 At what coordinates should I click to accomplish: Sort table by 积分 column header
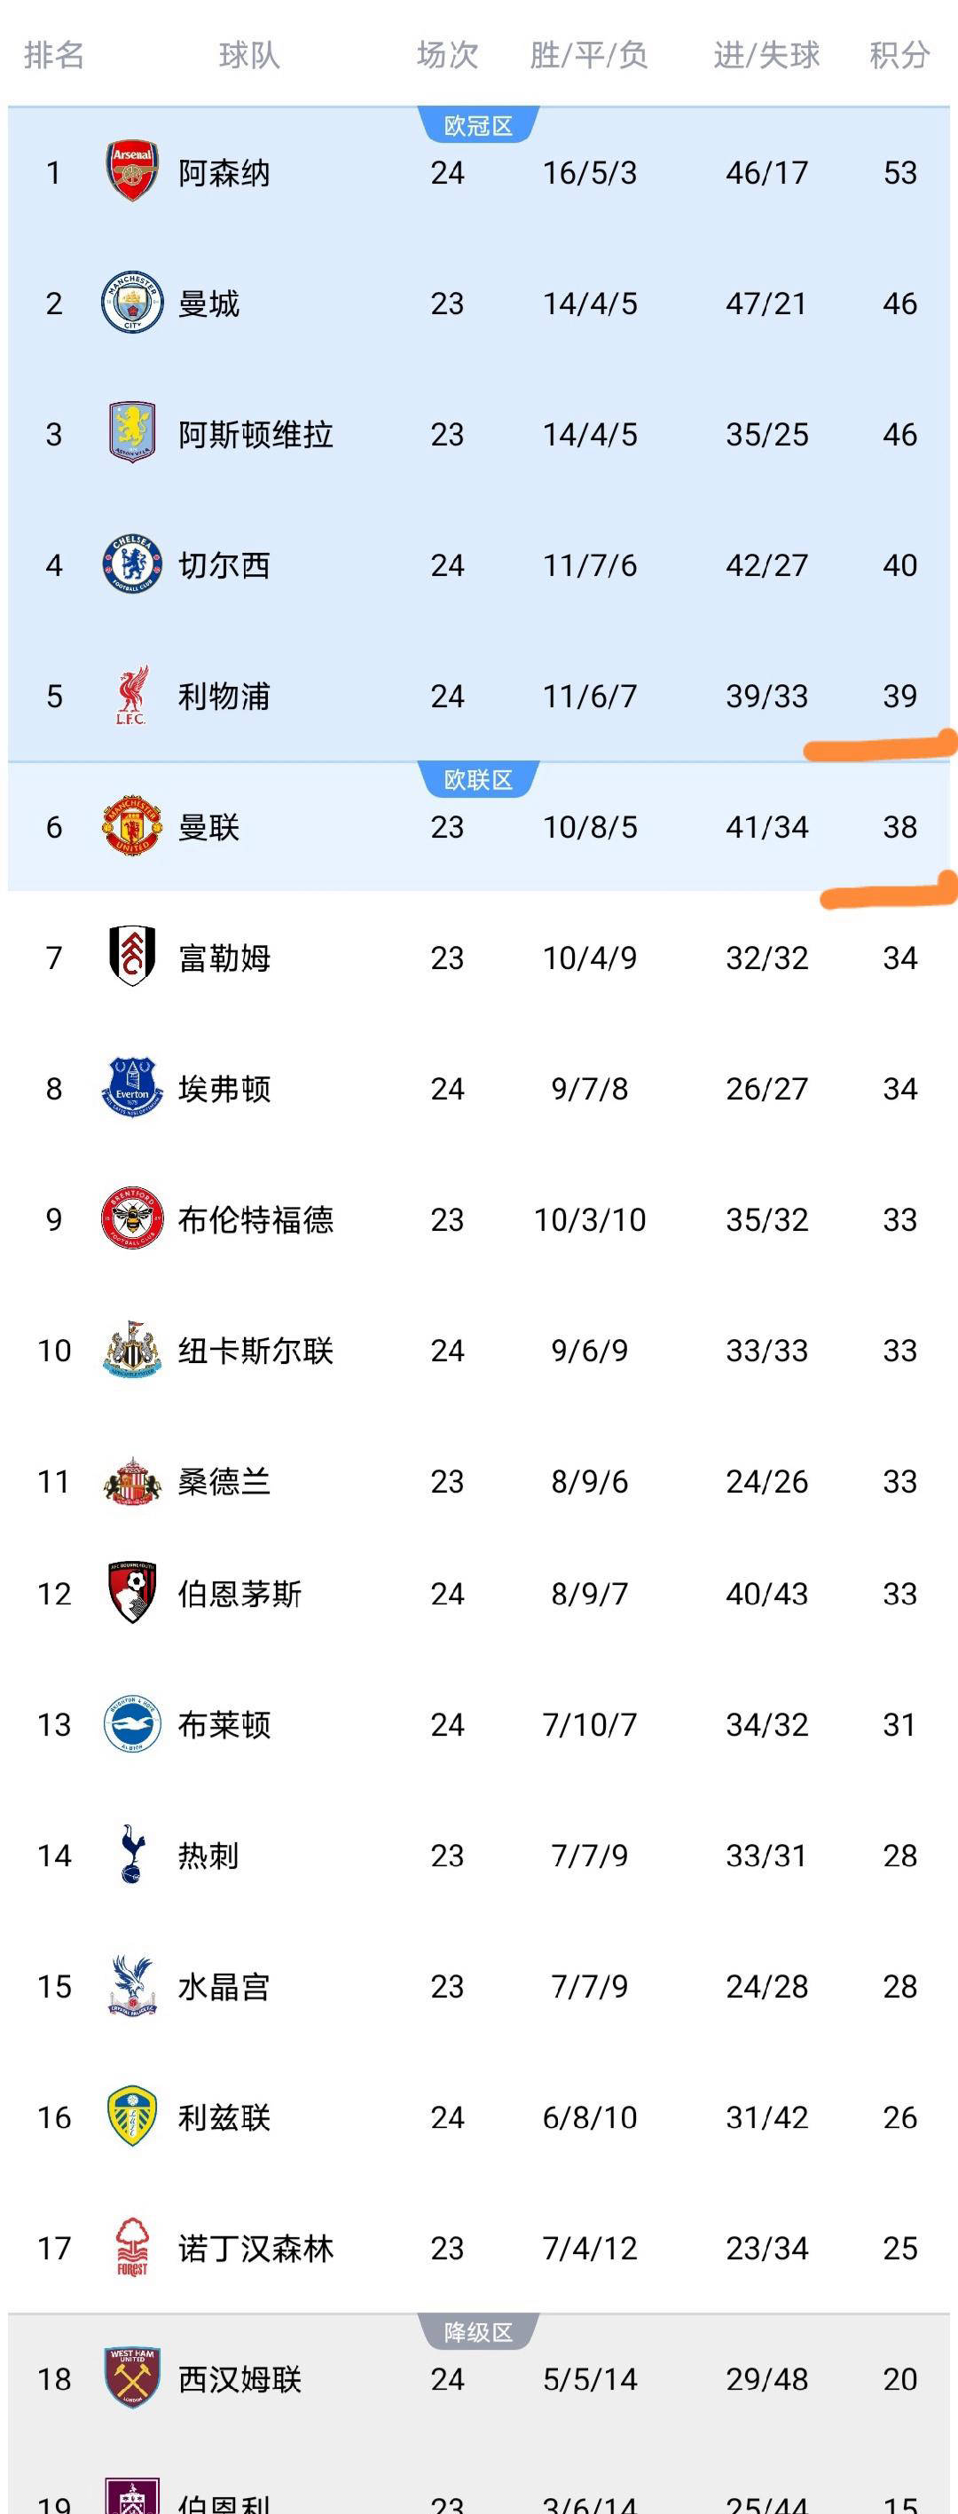coord(899,55)
